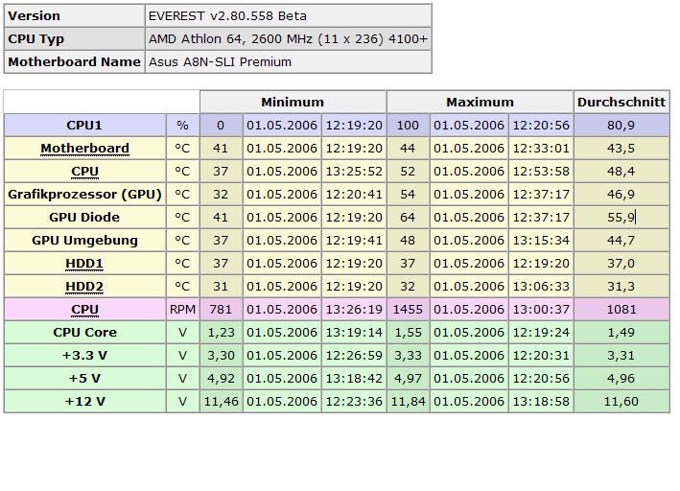Select the Maximum column header
This screenshot has height=491, width=680.
pos(481,103)
